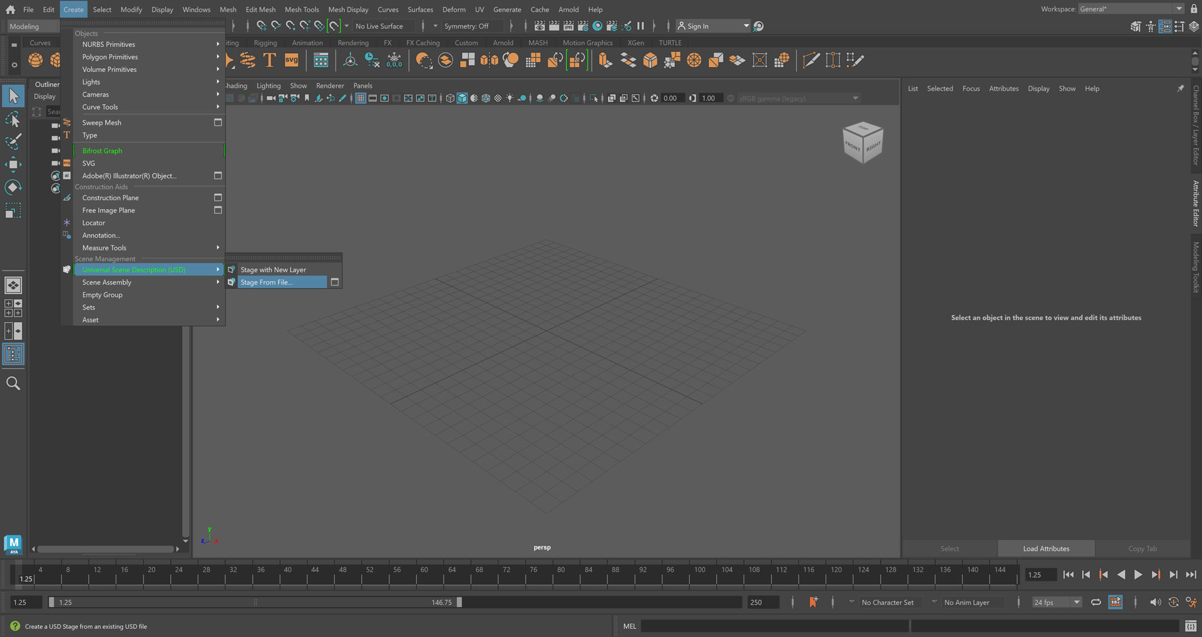Open Stage From File option box
Viewport: 1202px width, 637px height.
click(335, 282)
